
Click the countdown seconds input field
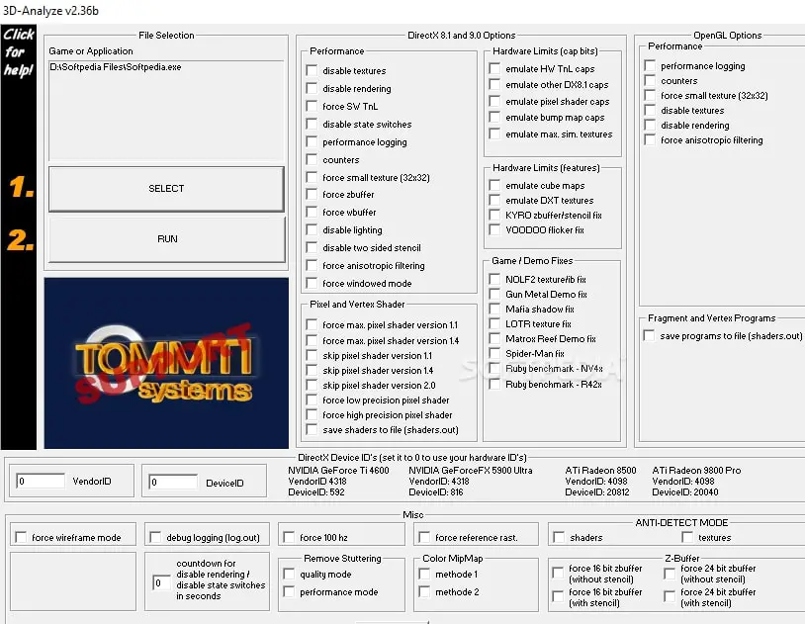point(160,583)
